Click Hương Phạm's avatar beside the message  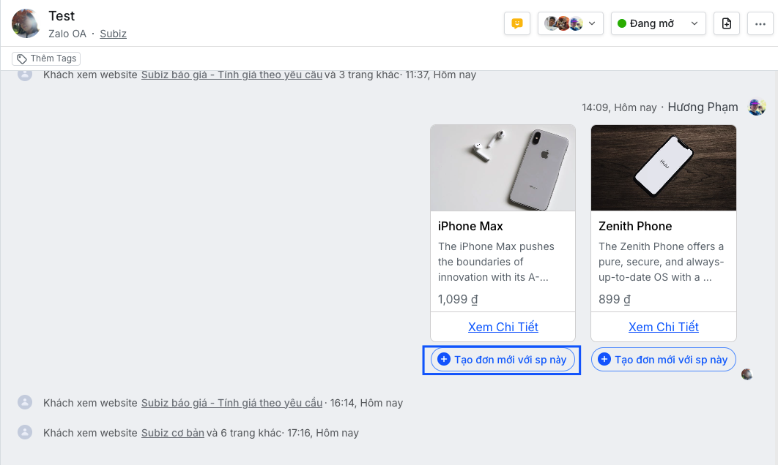757,107
